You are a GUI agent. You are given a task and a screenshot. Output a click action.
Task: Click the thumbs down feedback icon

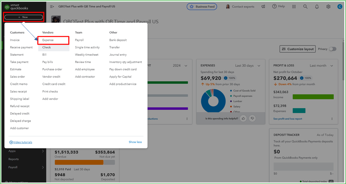coord(252,119)
